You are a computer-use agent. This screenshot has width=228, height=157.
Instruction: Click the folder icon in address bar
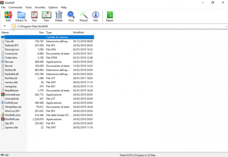click(15, 26)
